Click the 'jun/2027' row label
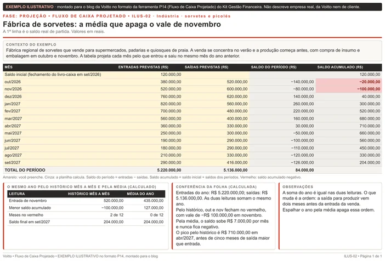Screen dimensions: 385x261 13,140
